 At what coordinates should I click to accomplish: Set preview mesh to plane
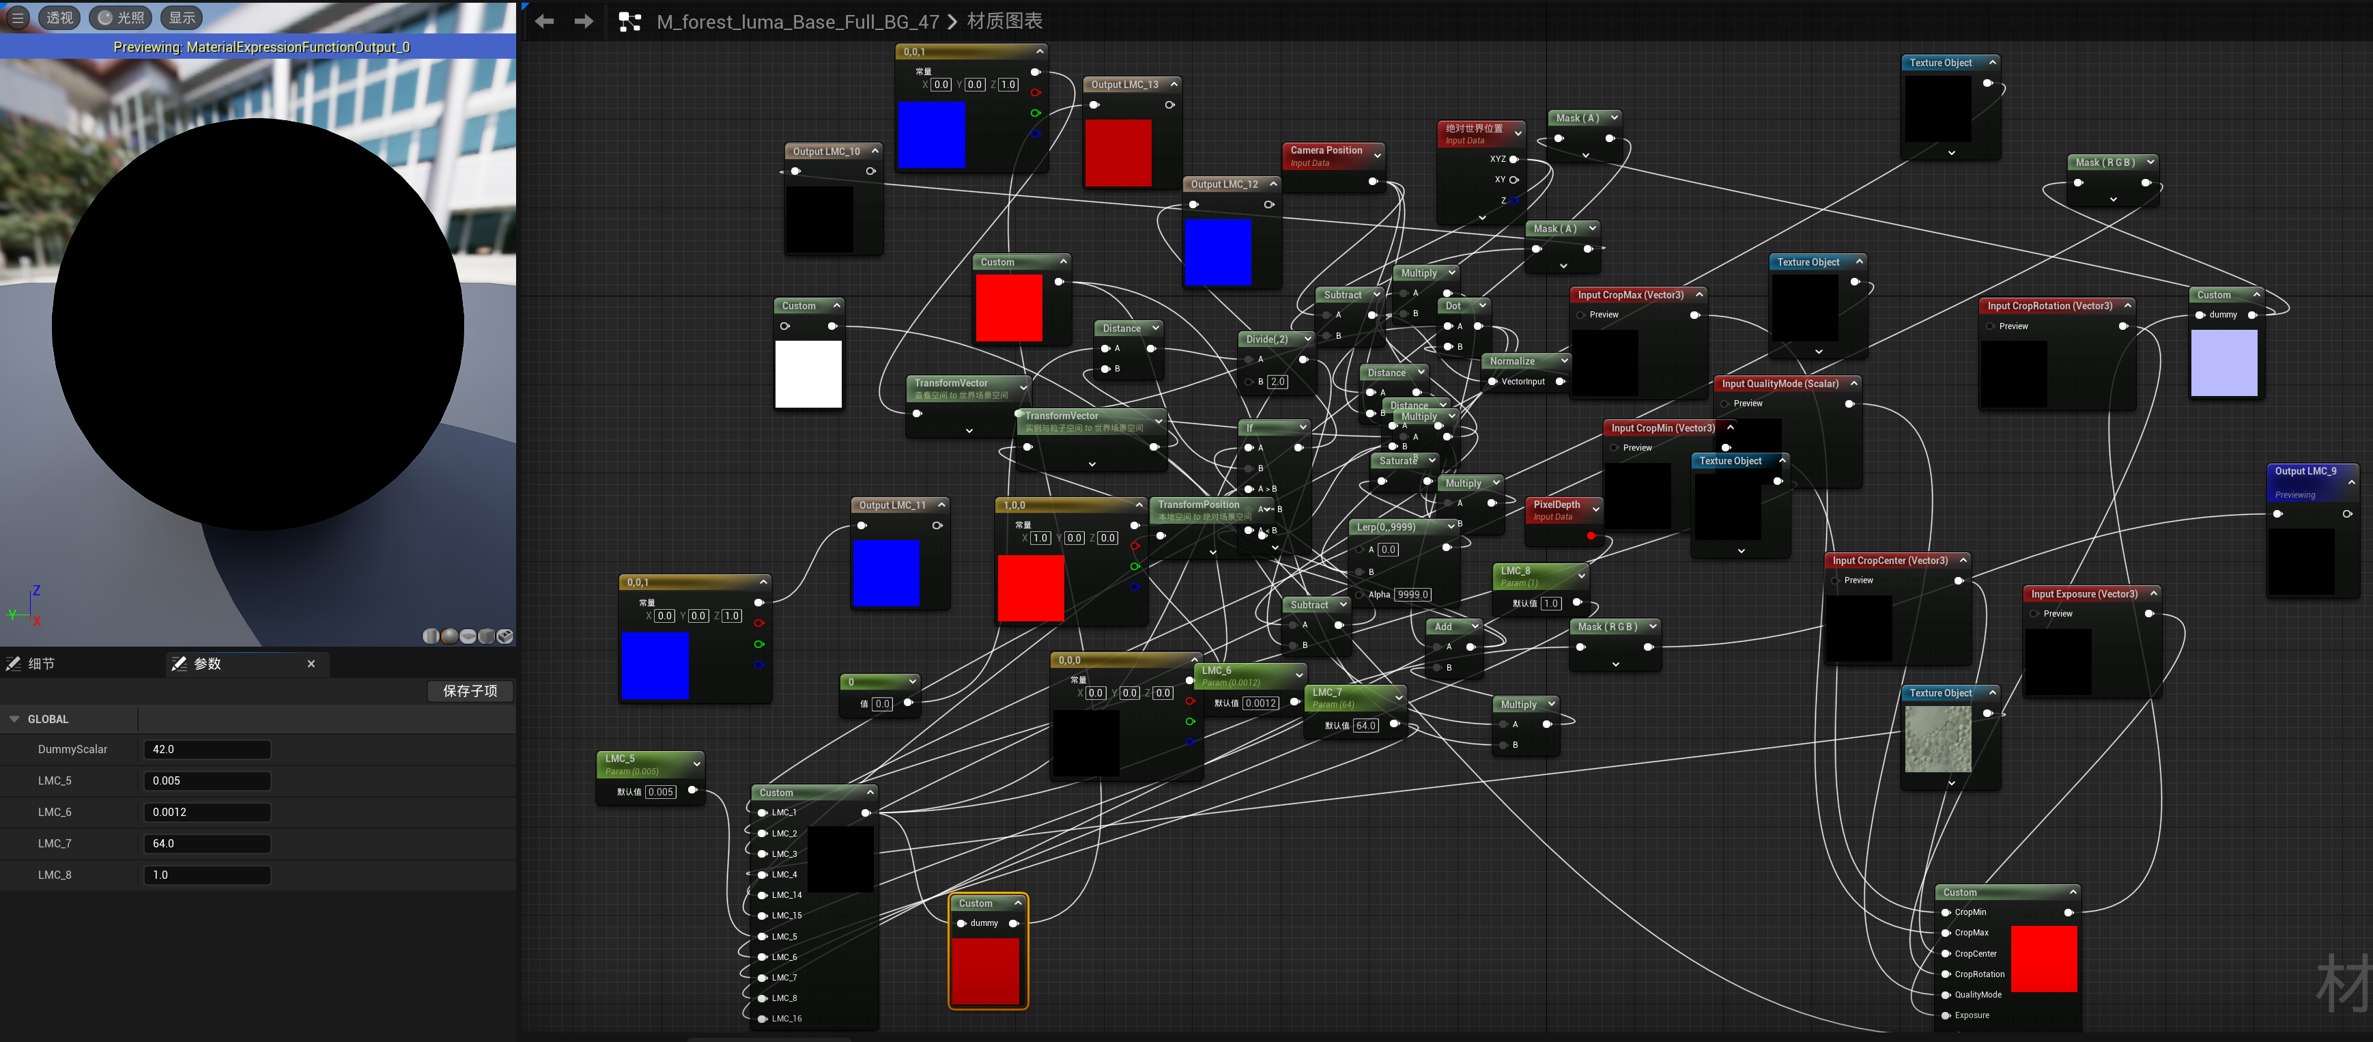pos(468,636)
